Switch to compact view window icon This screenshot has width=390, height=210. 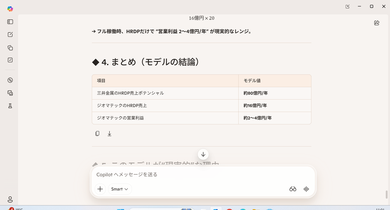pyautogui.click(x=348, y=6)
